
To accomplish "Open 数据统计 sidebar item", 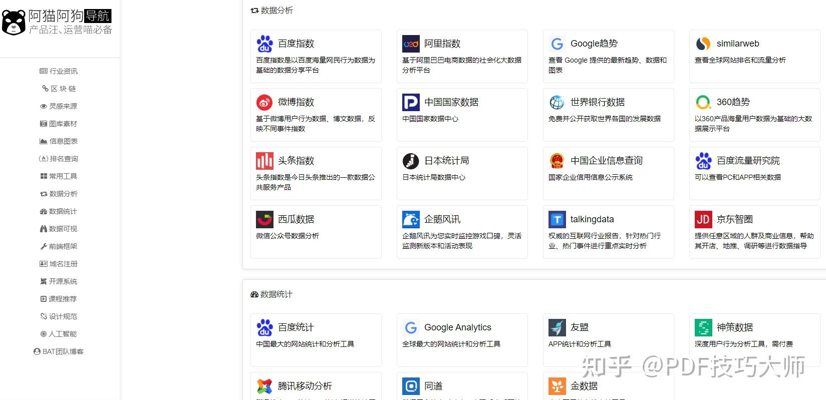I will pyautogui.click(x=59, y=211).
